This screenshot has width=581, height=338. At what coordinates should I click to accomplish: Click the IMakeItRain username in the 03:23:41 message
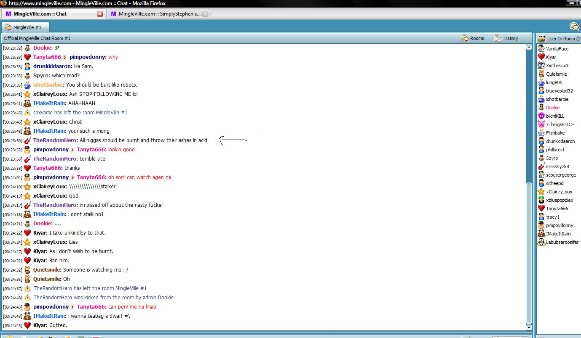(x=49, y=103)
